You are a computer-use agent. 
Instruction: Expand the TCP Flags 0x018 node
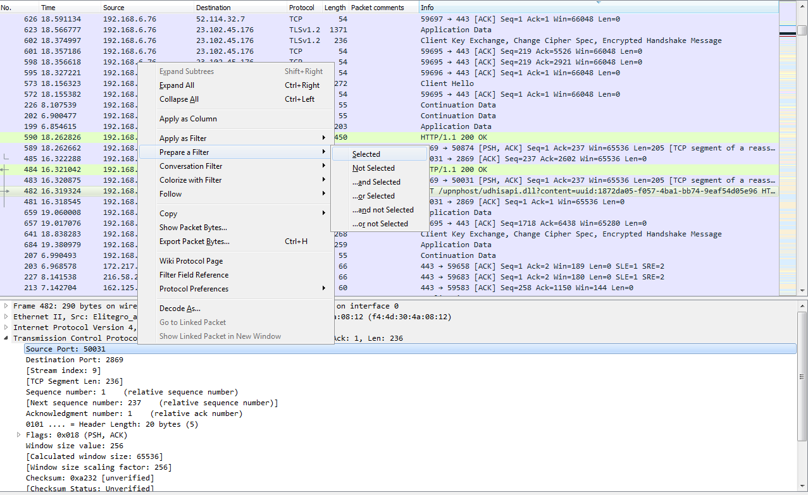[x=19, y=435]
